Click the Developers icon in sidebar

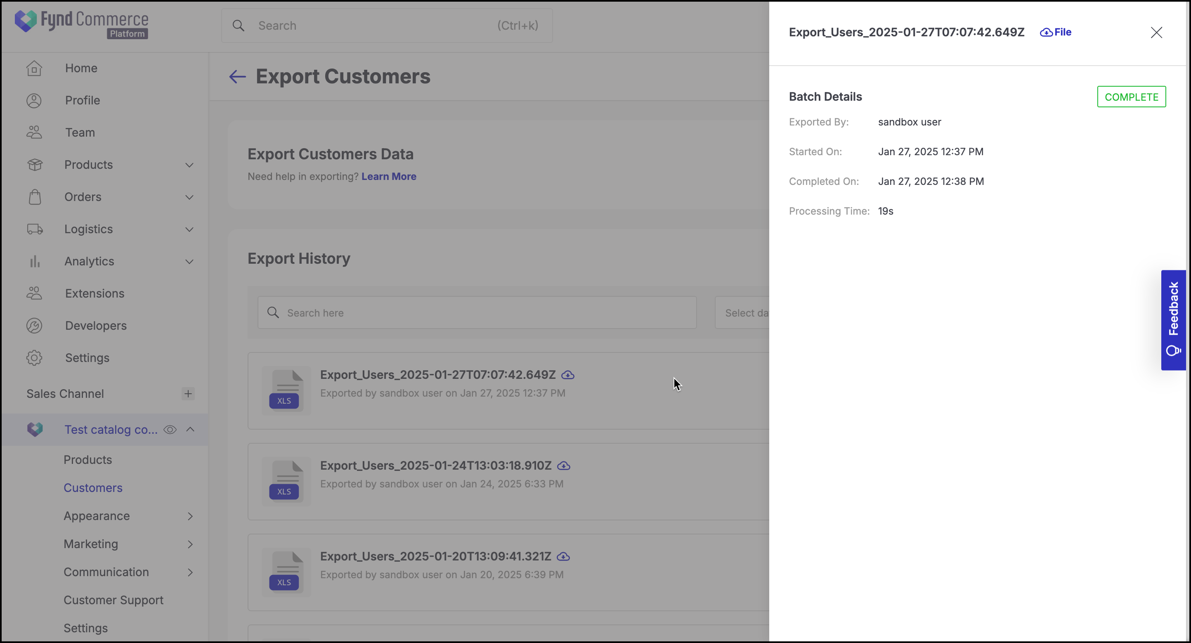click(34, 326)
